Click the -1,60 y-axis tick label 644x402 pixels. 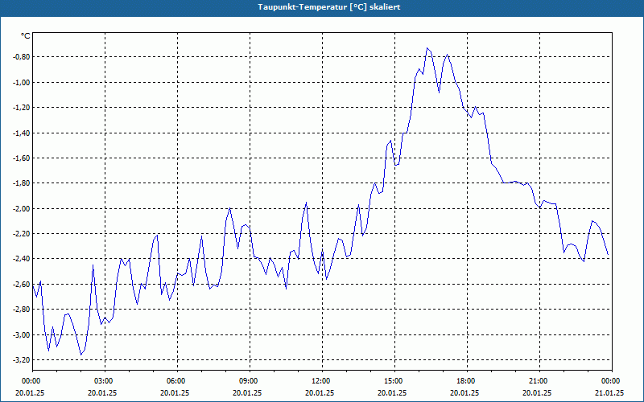pyautogui.click(x=22, y=158)
